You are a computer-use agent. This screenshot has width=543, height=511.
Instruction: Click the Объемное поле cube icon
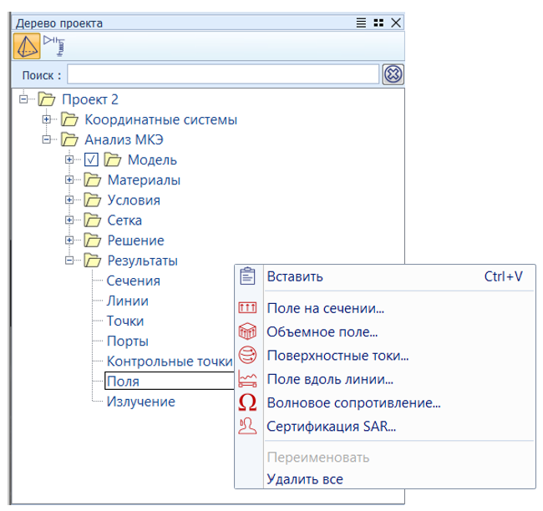246,332
